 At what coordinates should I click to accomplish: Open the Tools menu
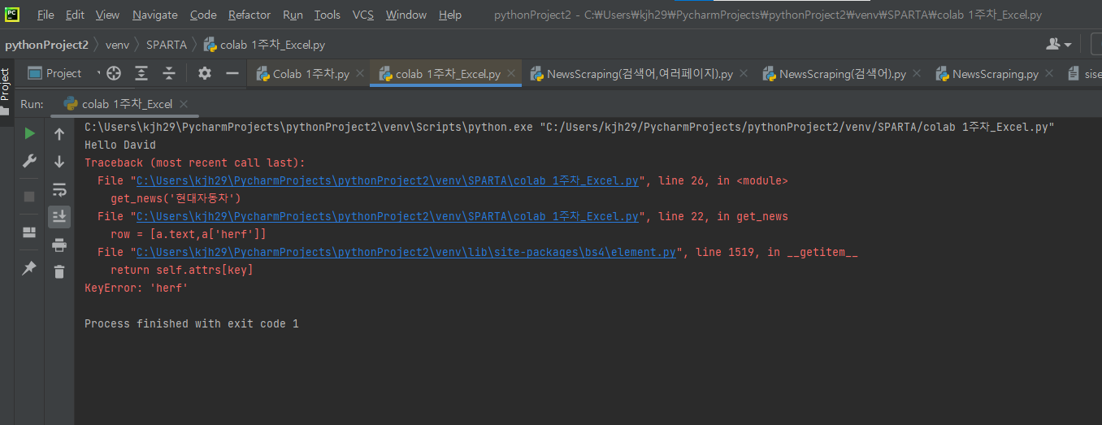point(328,15)
